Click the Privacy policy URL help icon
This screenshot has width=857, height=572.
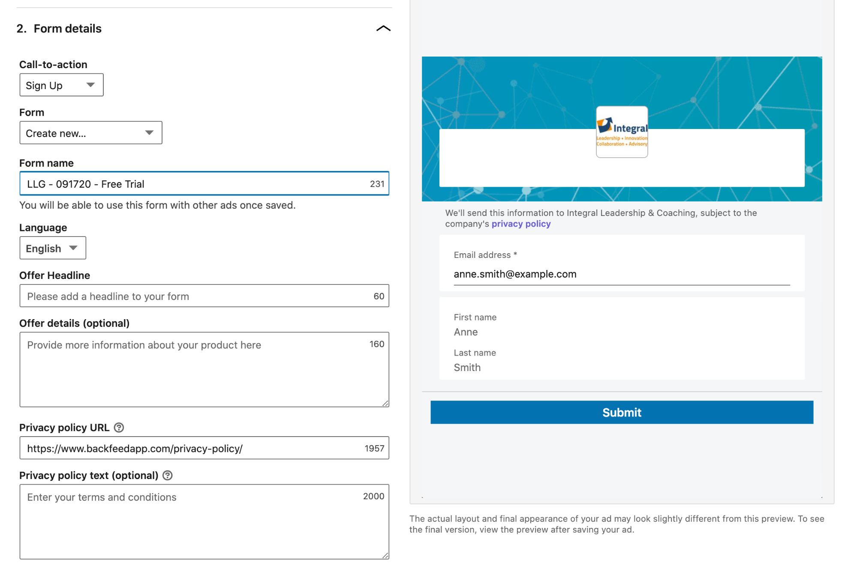pos(119,428)
